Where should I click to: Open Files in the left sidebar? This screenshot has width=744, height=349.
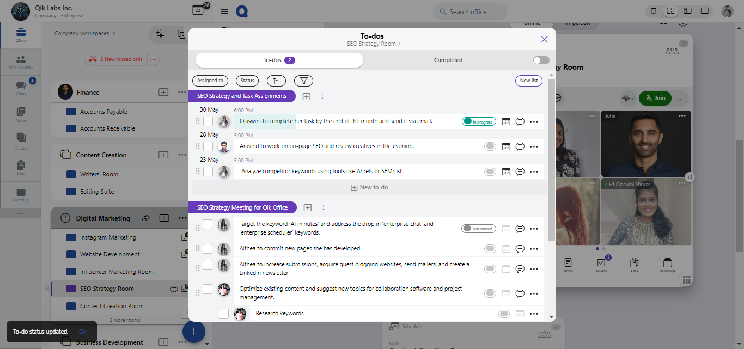(x=21, y=167)
